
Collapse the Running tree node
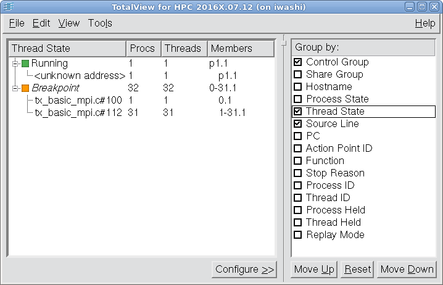pos(15,64)
